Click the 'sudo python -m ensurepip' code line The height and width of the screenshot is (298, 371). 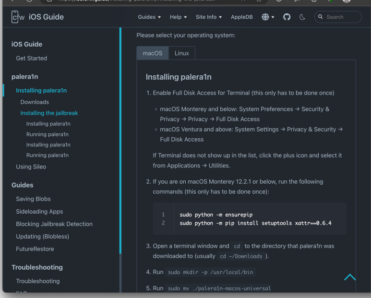pyautogui.click(x=216, y=215)
